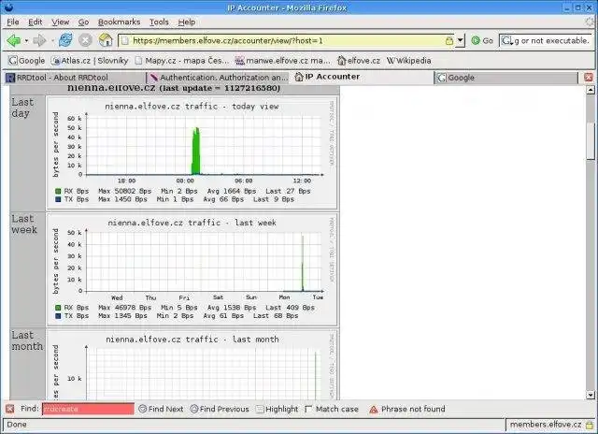
Task: Switch to the Google tab
Action: click(x=506, y=78)
